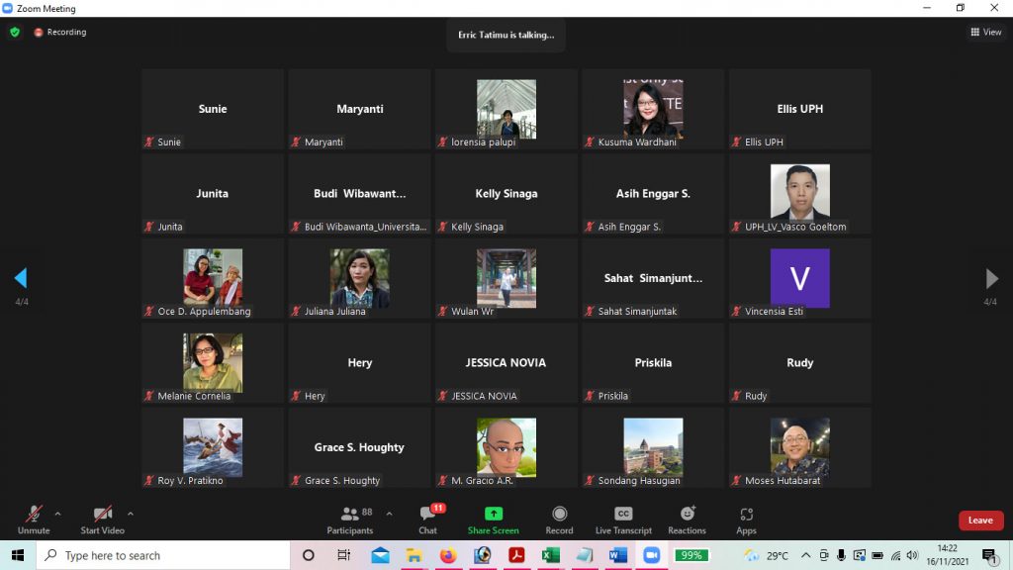1013x570 pixels.
Task: Open the View layout menu
Action: [985, 32]
